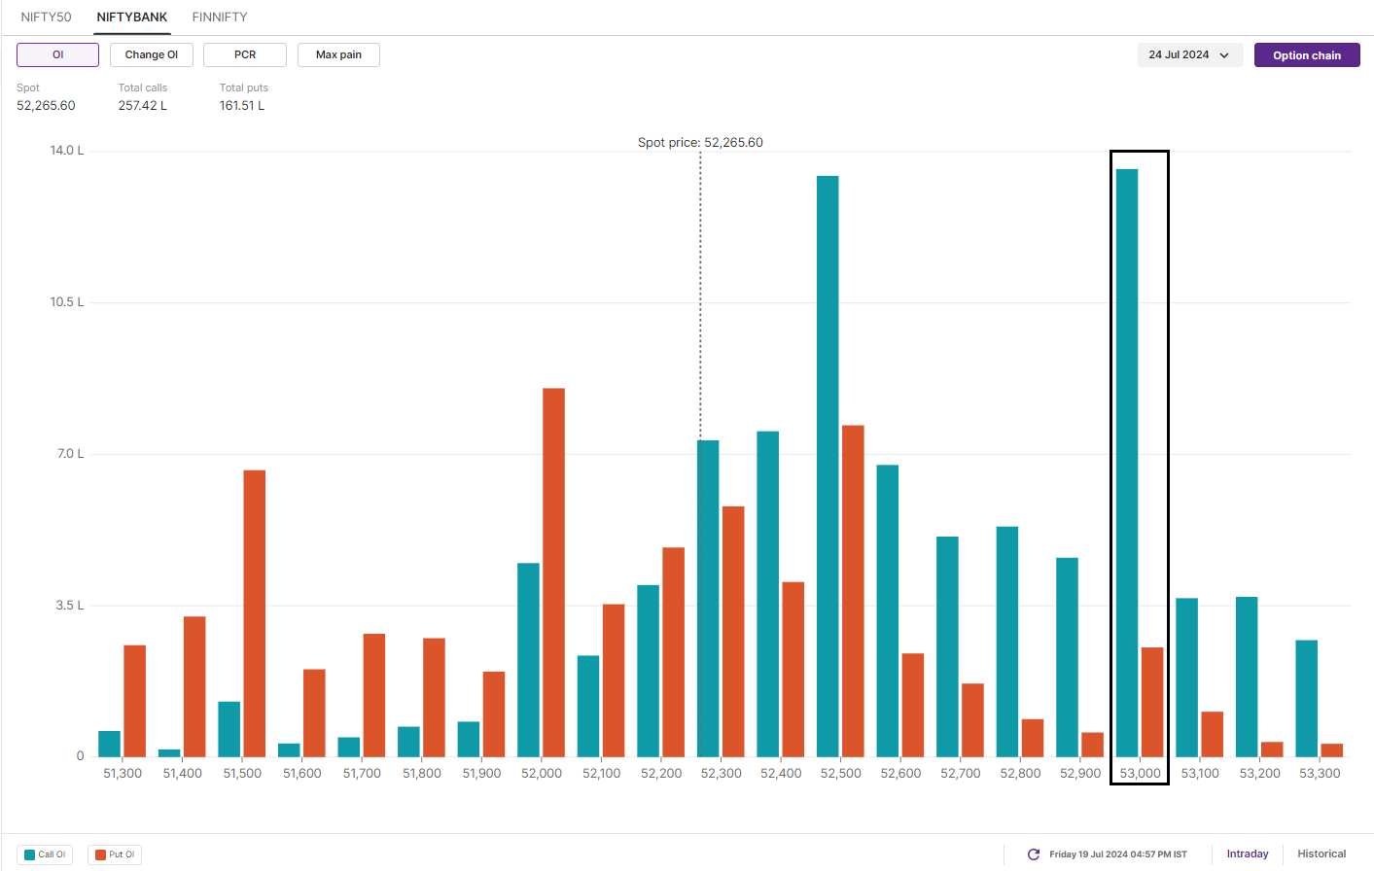Switch to Historical mode

point(1321,854)
